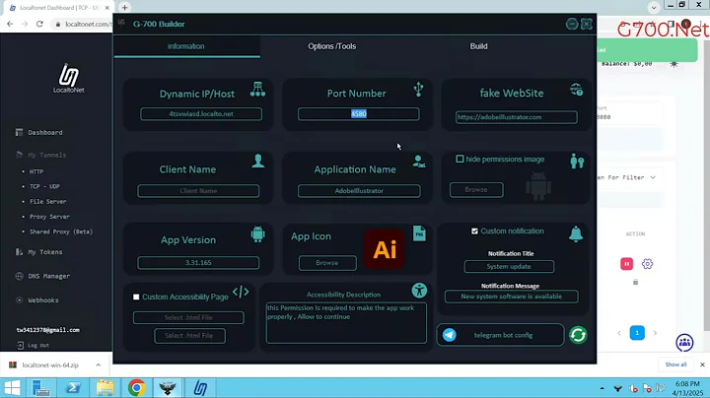Click the G-700 Builder window menu icon
This screenshot has height=398, width=710.
tap(121, 22)
